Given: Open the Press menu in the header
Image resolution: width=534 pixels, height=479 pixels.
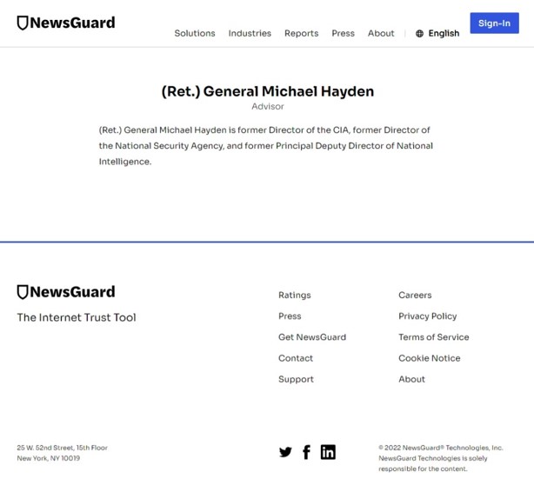Looking at the screenshot, I should coord(343,33).
